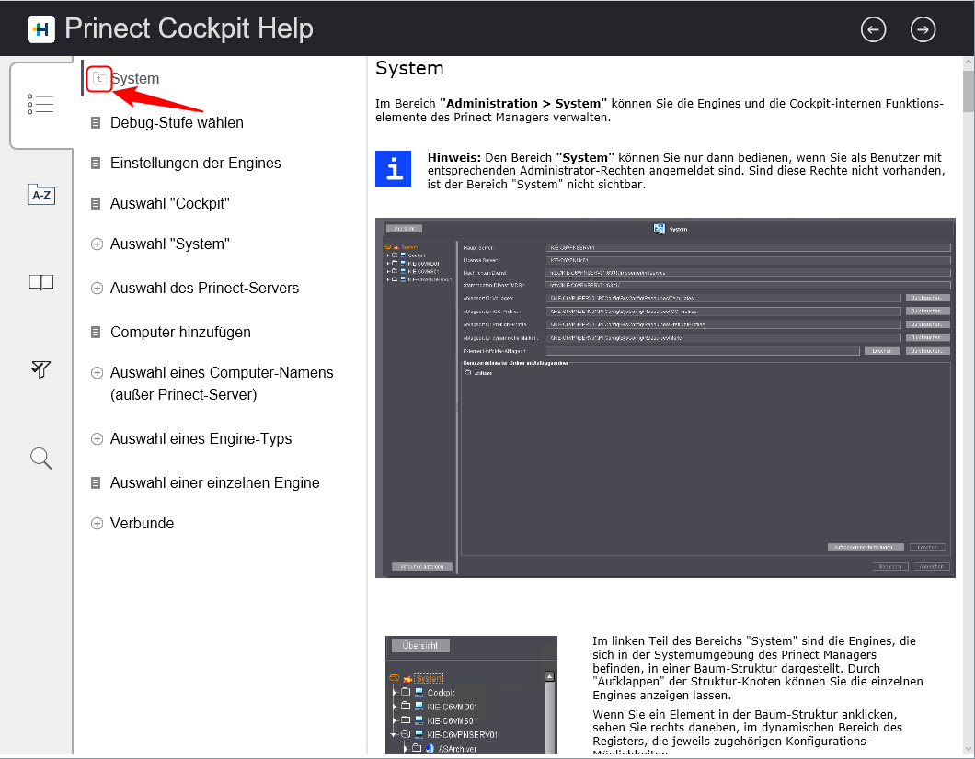
Task: Click the page icon beside Auswahl einer einzelnen Engine
Action: 96,482
